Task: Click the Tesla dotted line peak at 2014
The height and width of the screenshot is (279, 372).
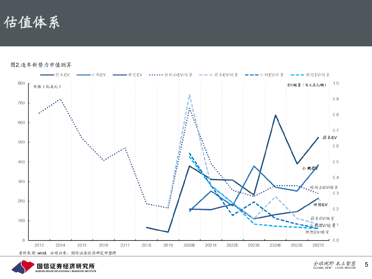Action: coord(60,99)
